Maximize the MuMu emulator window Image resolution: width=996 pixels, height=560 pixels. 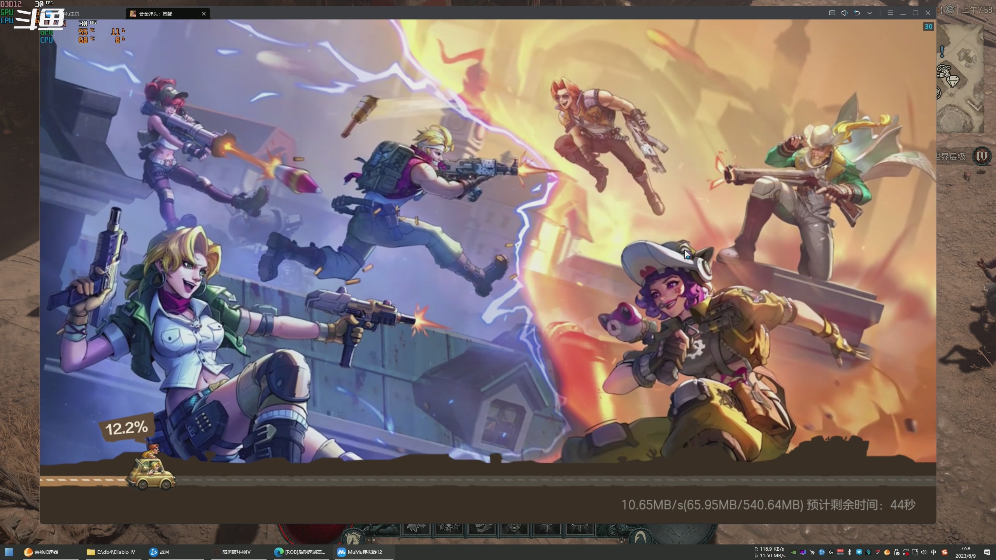[915, 13]
